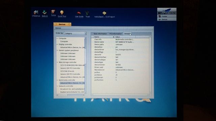Click the Manufacturer detail row

point(120,70)
